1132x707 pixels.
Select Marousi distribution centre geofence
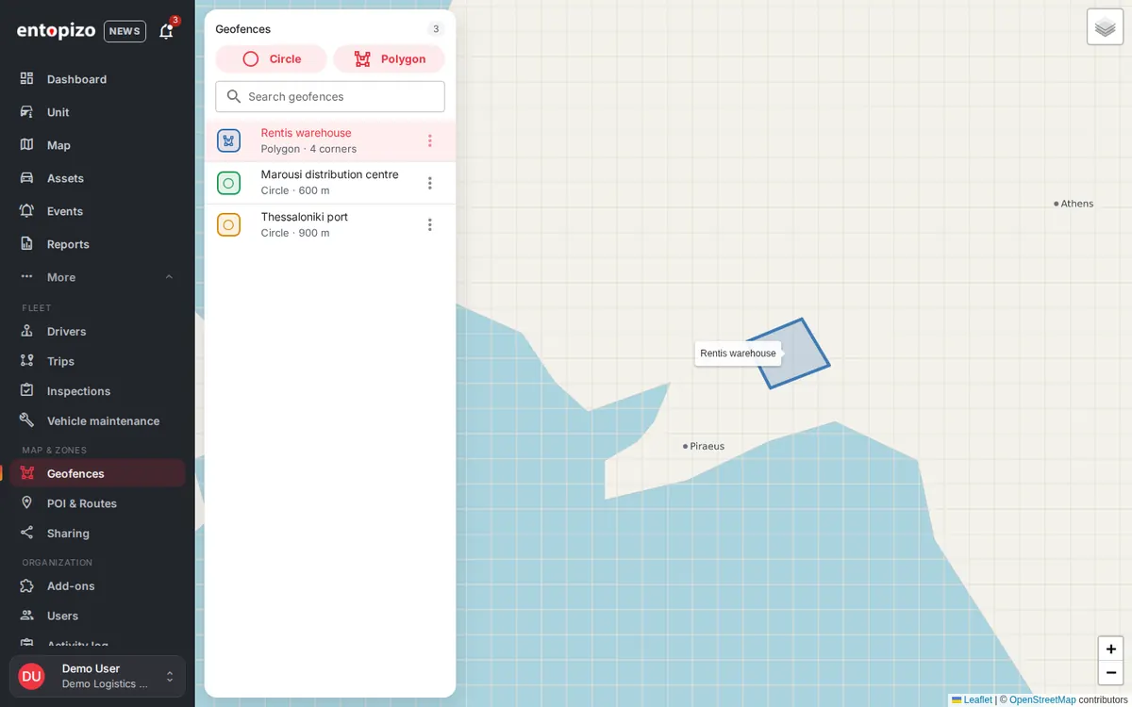coord(330,183)
